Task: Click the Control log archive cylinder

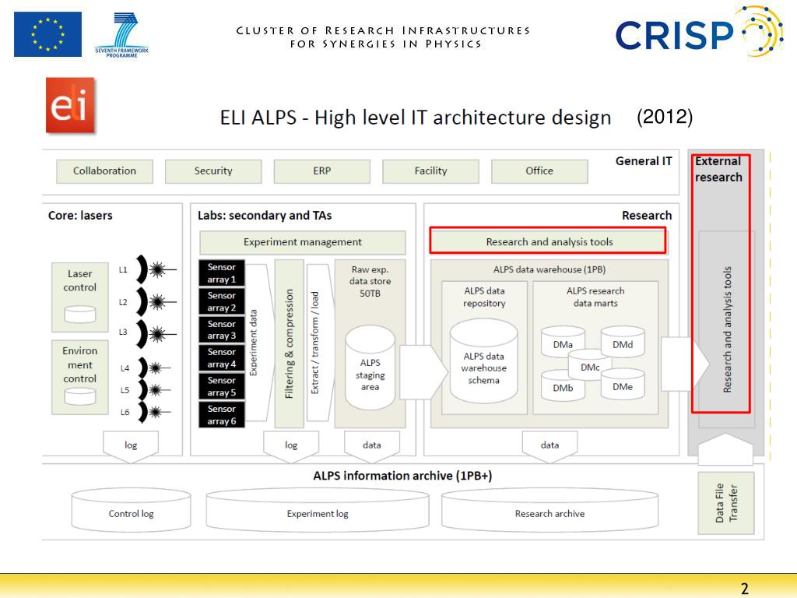Action: click(x=131, y=510)
